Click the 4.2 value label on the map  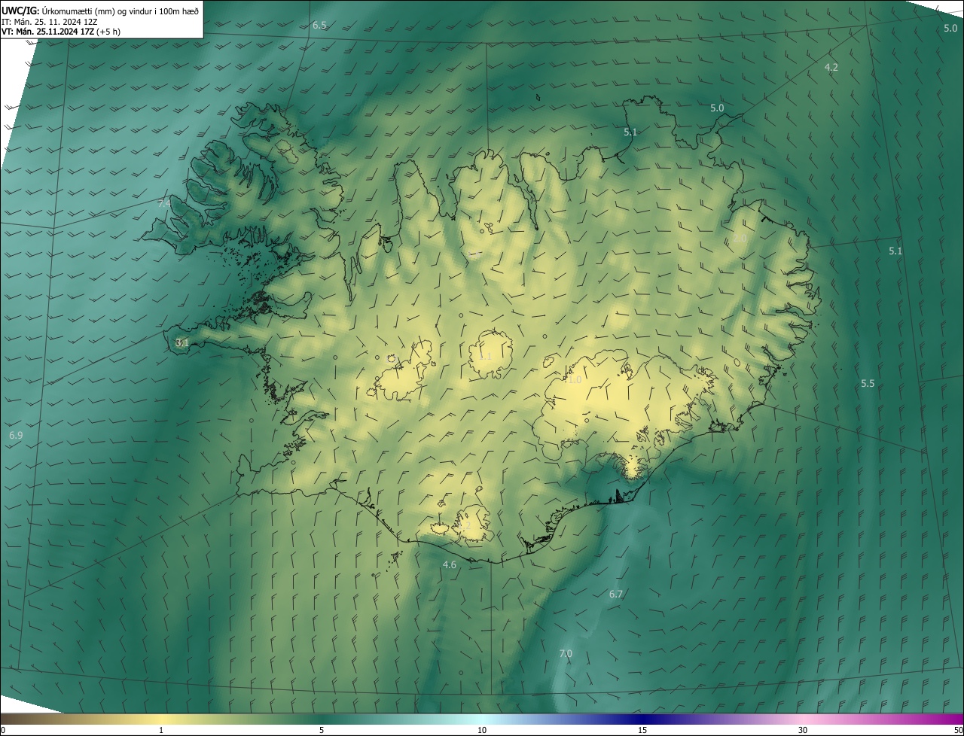click(831, 68)
